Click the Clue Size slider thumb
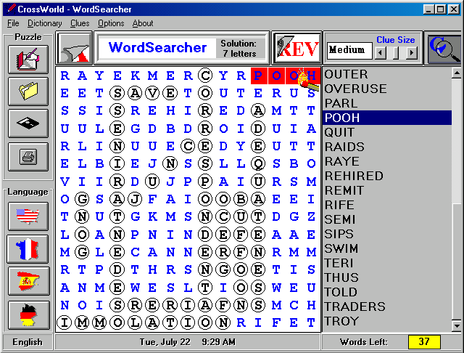The height and width of the screenshot is (353, 464). pos(395,53)
